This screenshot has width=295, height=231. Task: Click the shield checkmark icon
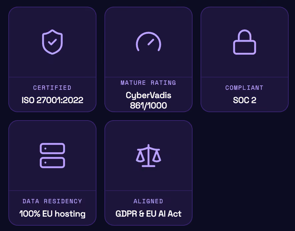pyautogui.click(x=52, y=42)
